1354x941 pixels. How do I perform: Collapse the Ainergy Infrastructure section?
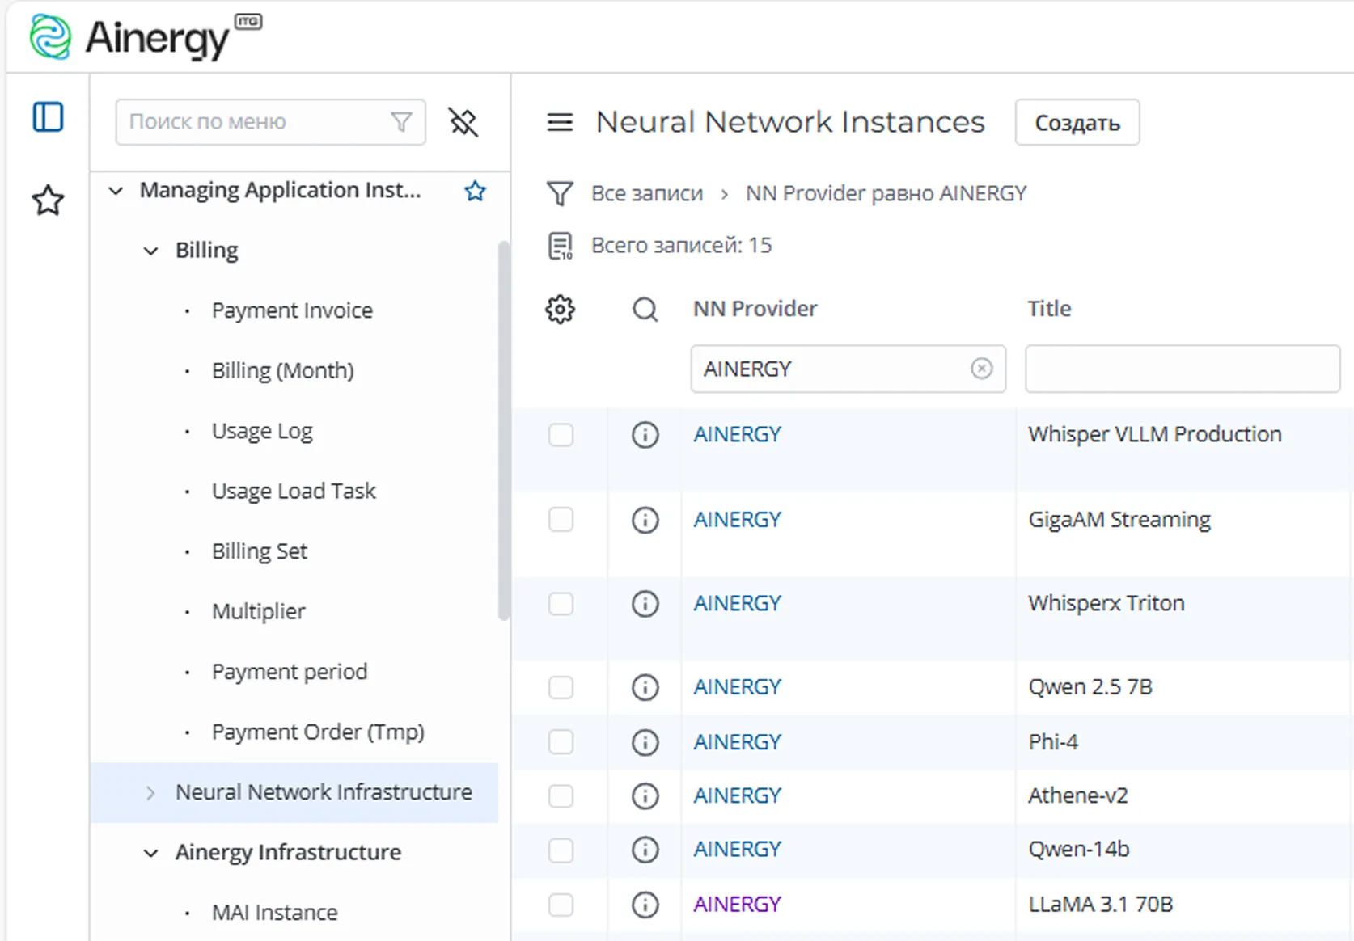[x=150, y=853]
